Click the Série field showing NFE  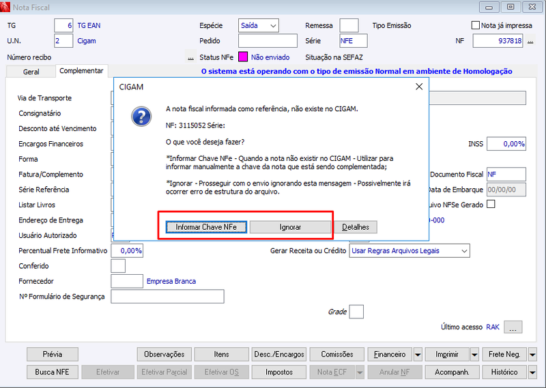[x=354, y=41]
